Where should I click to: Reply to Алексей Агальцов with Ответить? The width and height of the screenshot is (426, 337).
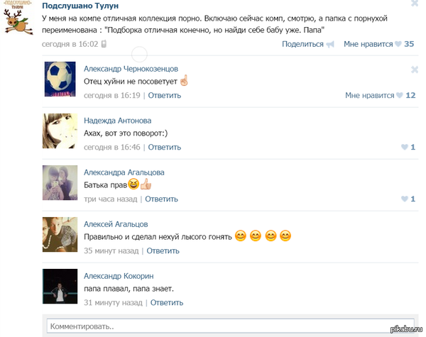click(163, 250)
